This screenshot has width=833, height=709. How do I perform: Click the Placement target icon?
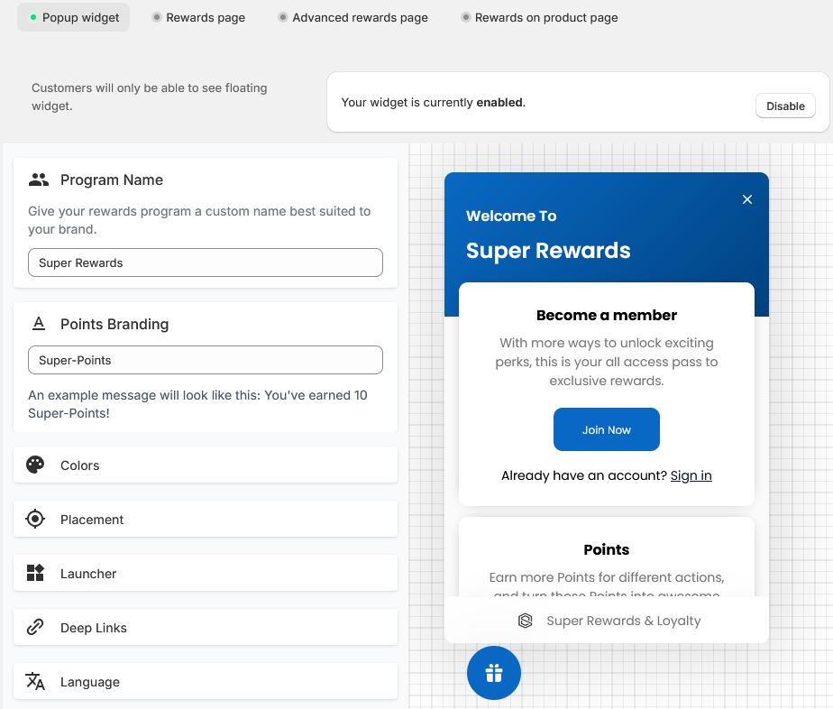(x=35, y=520)
